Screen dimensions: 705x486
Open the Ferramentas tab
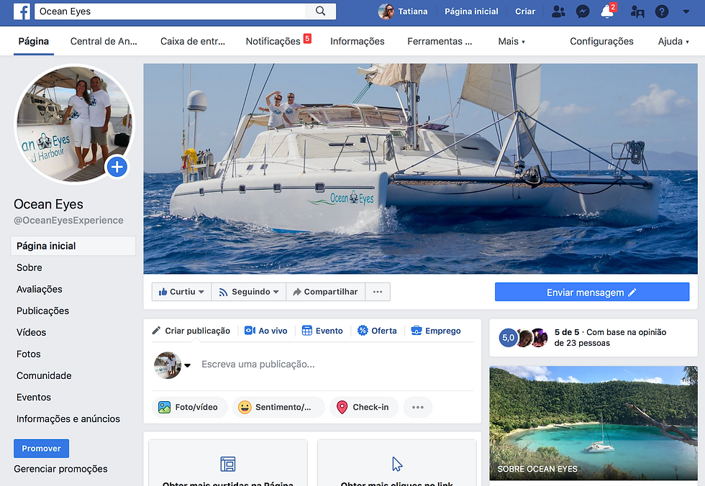440,41
